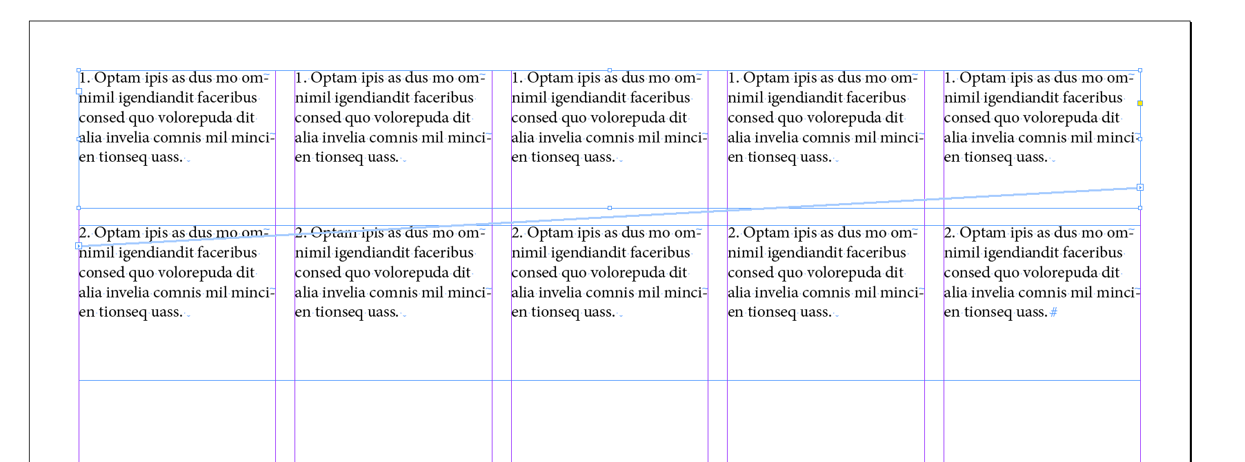Image resolution: width=1245 pixels, height=462 pixels.
Task: Click the yellow live-corner square on selected frame
Action: pos(1140,103)
